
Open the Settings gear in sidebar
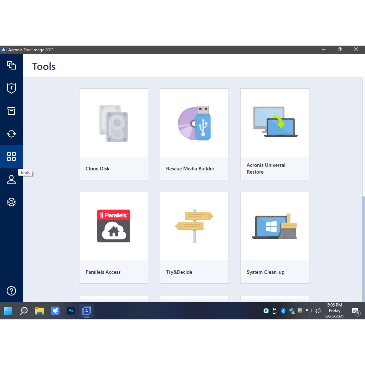click(x=11, y=202)
